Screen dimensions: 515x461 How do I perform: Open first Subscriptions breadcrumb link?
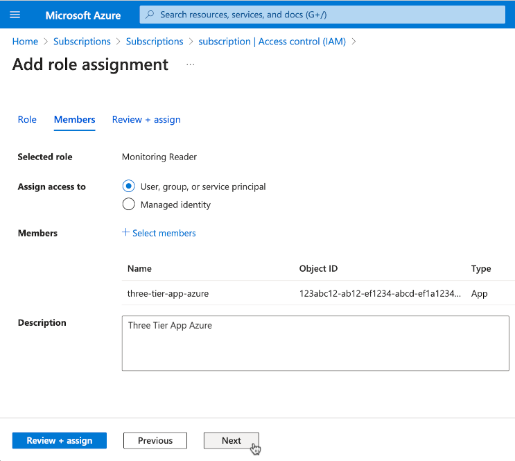[82, 42]
